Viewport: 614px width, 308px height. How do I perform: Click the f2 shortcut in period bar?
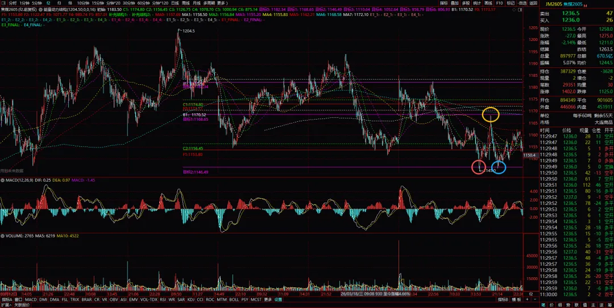pos(48,3)
